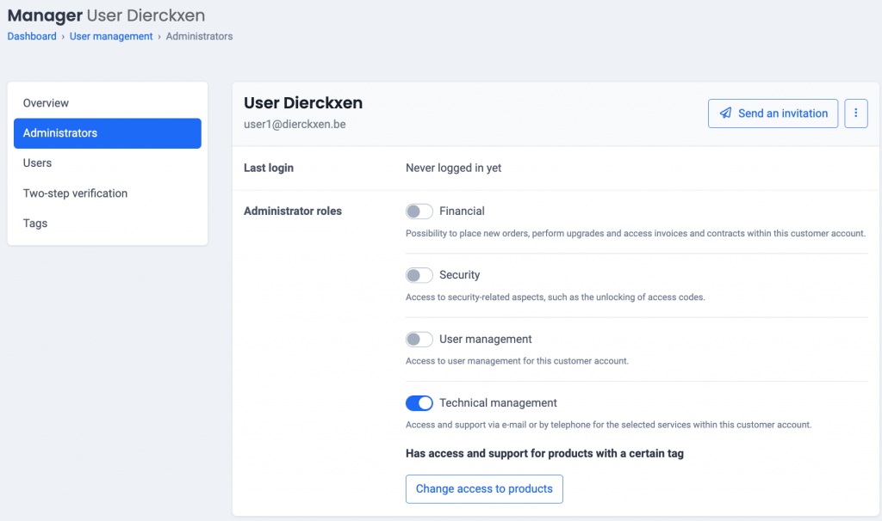Click the Administrator roles label
This screenshot has width=882, height=521.
[x=293, y=211]
